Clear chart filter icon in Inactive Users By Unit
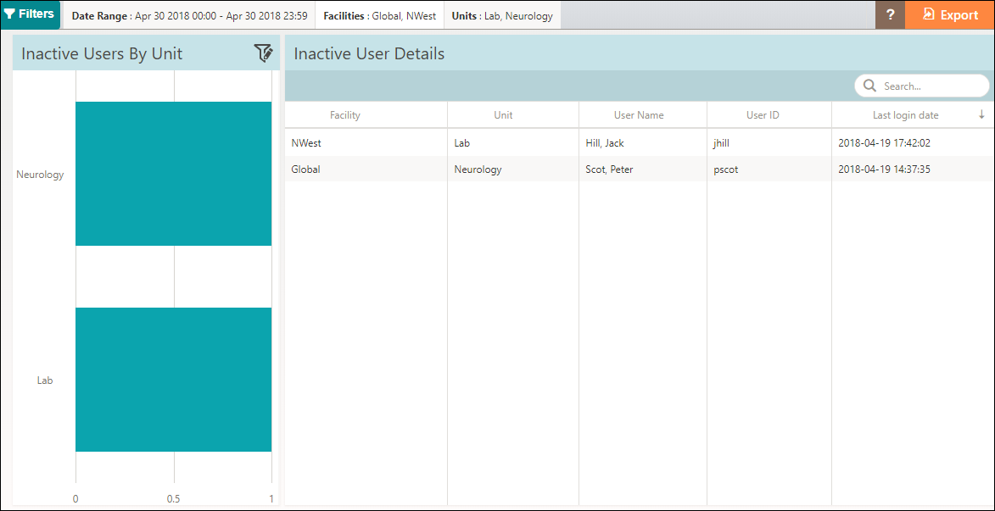The height and width of the screenshot is (511, 995). click(x=264, y=53)
